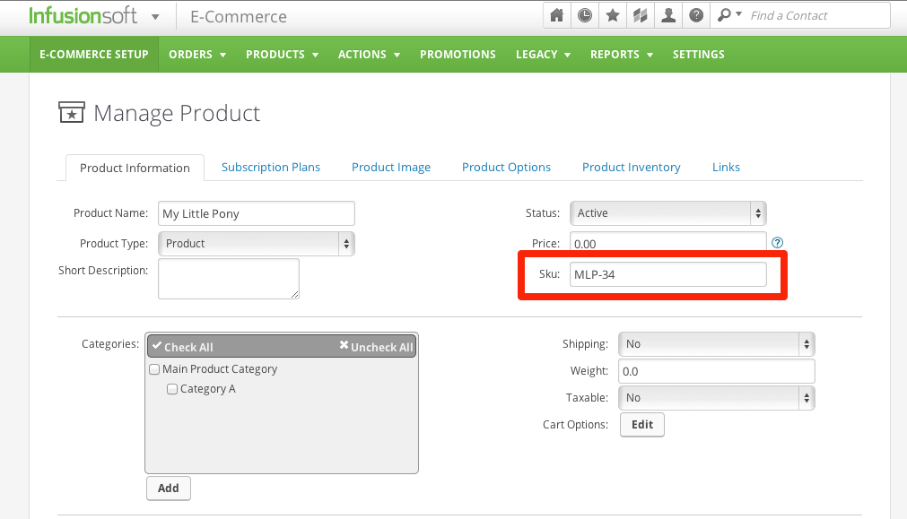Image resolution: width=907 pixels, height=519 pixels.
Task: Click the Infusionsoft logo
Action: 83,15
